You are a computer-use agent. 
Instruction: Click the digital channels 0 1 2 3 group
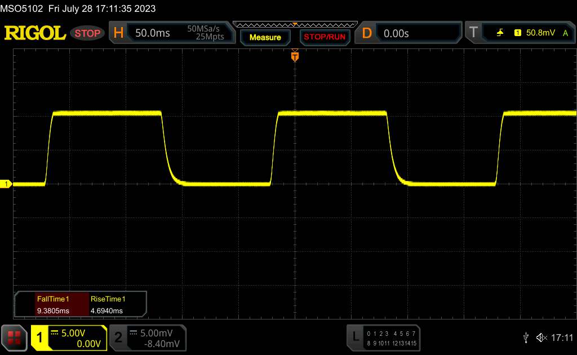click(378, 334)
